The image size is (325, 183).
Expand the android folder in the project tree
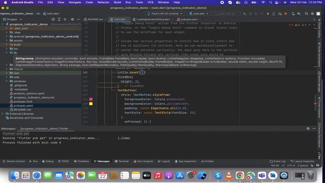click(x=7, y=37)
